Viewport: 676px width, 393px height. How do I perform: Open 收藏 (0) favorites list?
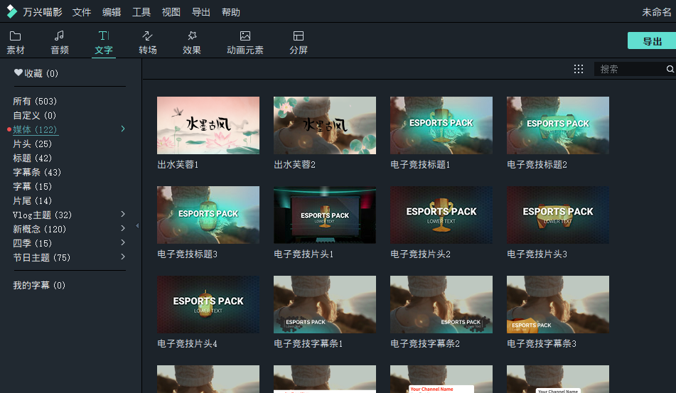click(x=41, y=73)
